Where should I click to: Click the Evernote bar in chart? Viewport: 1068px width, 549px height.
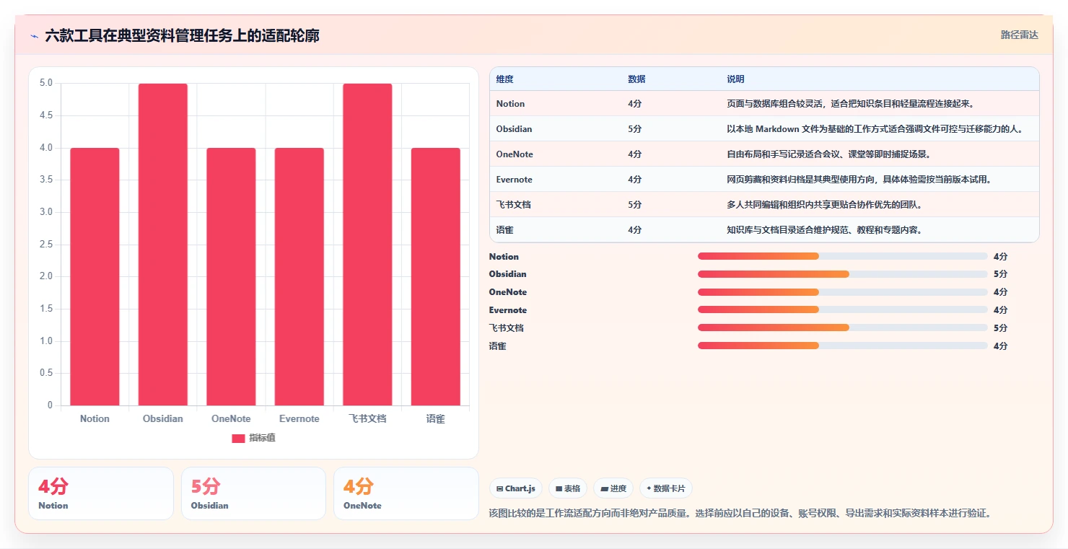click(299, 276)
